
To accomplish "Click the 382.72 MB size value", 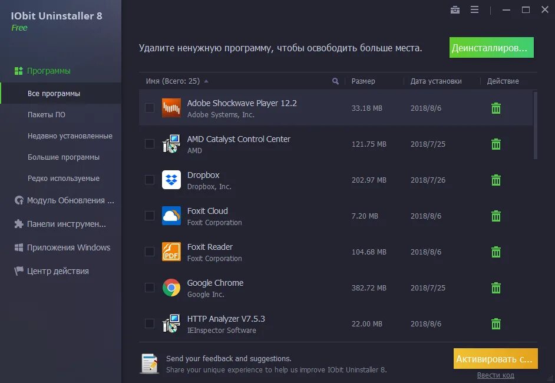I will 369,288.
